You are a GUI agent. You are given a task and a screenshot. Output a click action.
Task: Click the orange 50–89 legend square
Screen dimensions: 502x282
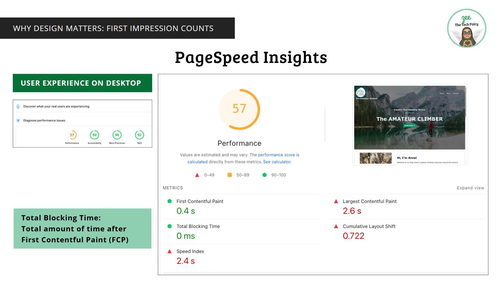(230, 175)
